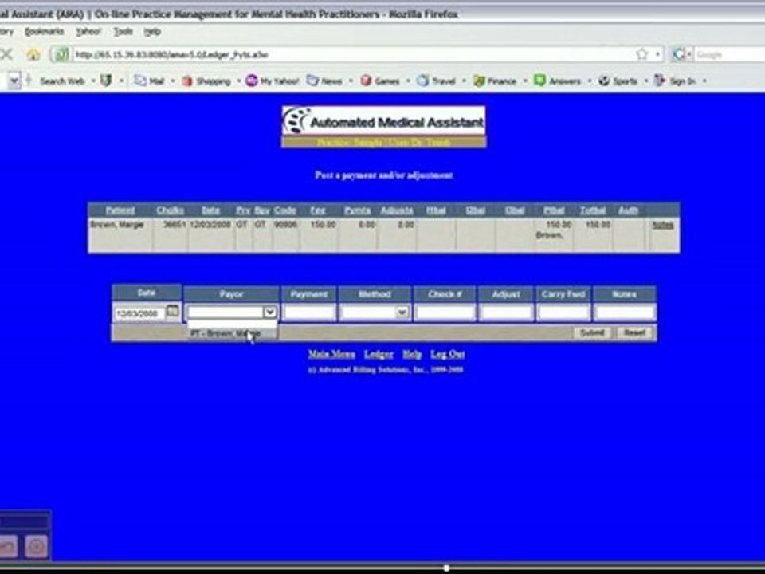765x574 pixels.
Task: Sort by the Totbal column header
Action: coord(593,210)
